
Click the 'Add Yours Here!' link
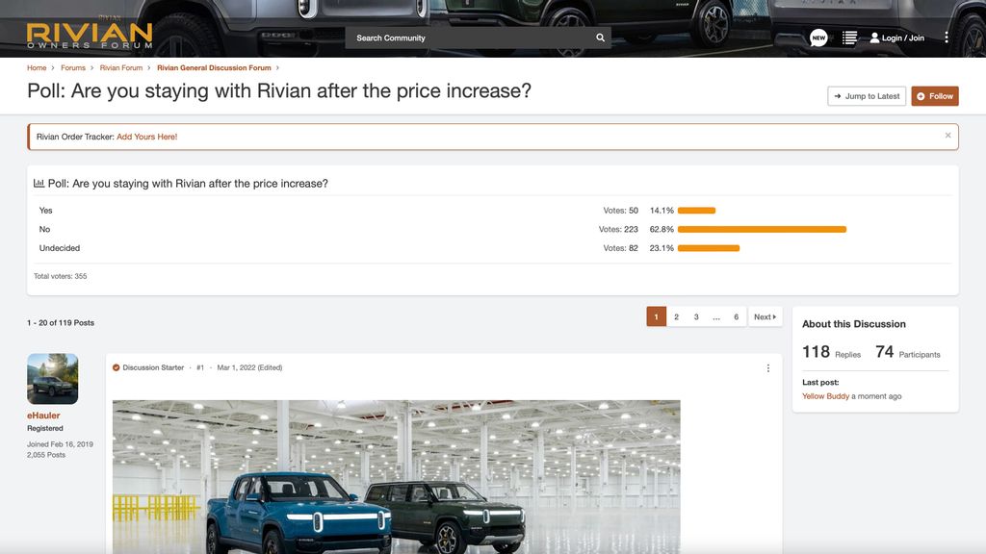click(x=147, y=137)
